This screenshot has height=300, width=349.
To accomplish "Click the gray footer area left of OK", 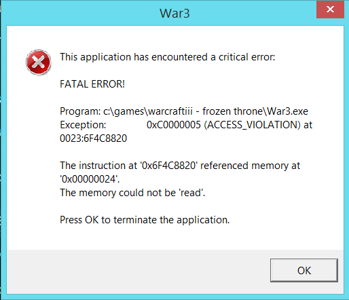I will (138, 271).
